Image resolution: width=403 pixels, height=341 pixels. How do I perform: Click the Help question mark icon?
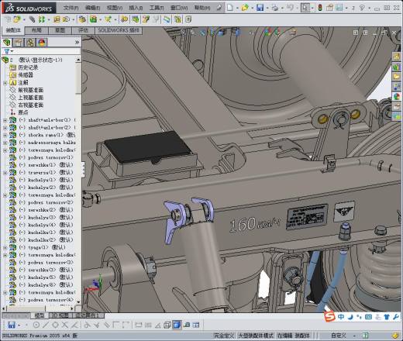[x=362, y=8]
